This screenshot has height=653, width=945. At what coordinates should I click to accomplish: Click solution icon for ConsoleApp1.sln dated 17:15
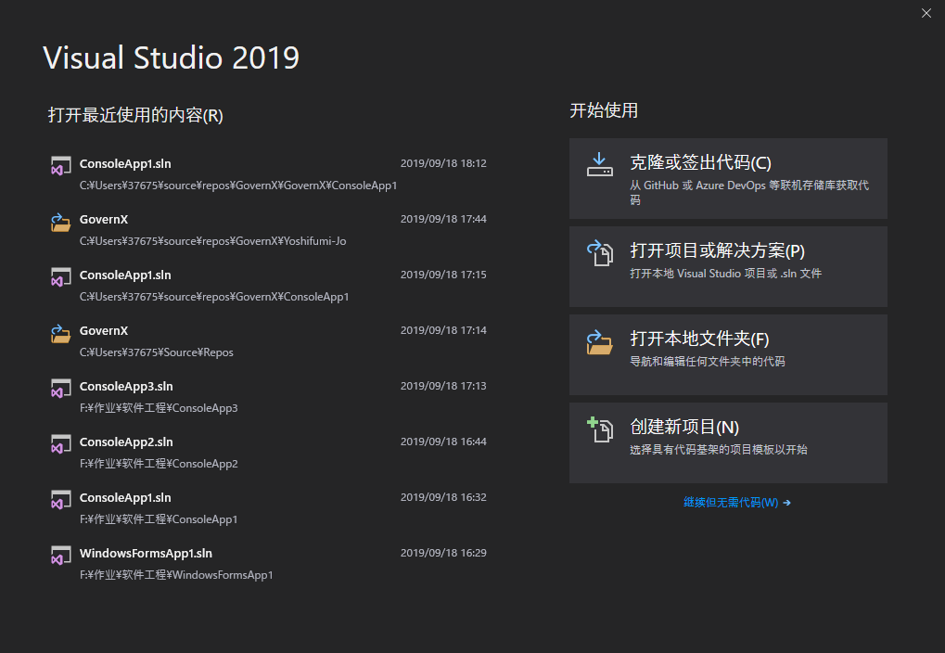coord(60,277)
